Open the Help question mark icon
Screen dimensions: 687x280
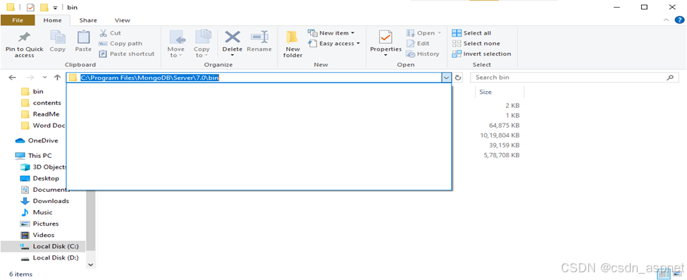[x=679, y=20]
